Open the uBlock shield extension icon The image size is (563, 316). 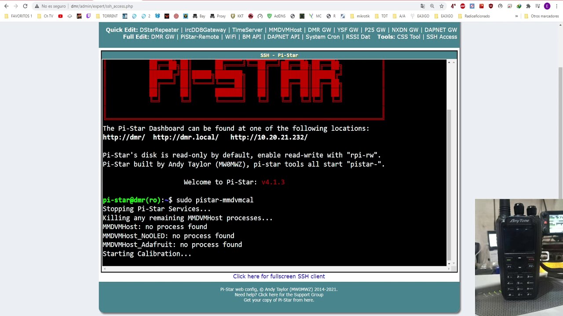click(491, 6)
